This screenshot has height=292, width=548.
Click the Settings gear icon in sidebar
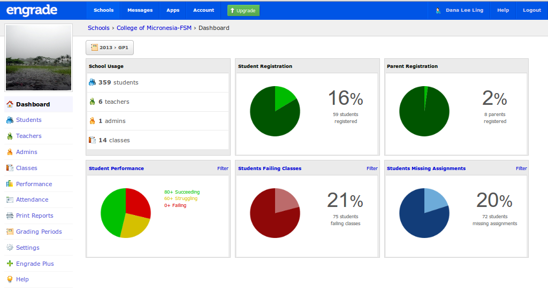point(10,247)
